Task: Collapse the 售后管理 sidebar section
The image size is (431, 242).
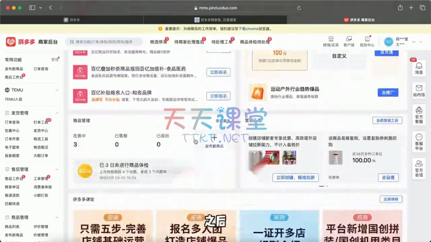Action: 57,169
